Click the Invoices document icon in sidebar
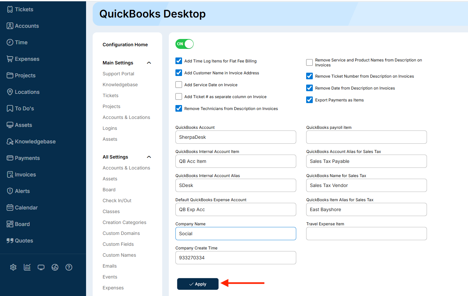The width and height of the screenshot is (468, 296). [x=10, y=174]
